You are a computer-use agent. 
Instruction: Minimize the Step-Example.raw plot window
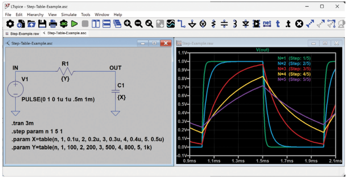pyautogui.click(x=313, y=43)
